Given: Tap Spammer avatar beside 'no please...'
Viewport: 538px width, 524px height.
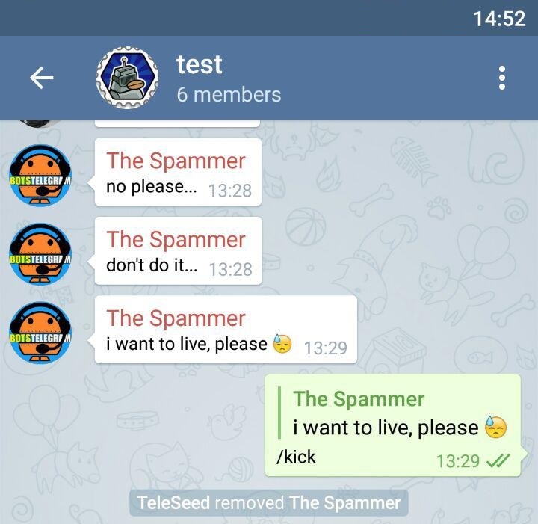Looking at the screenshot, I should 40,176.
